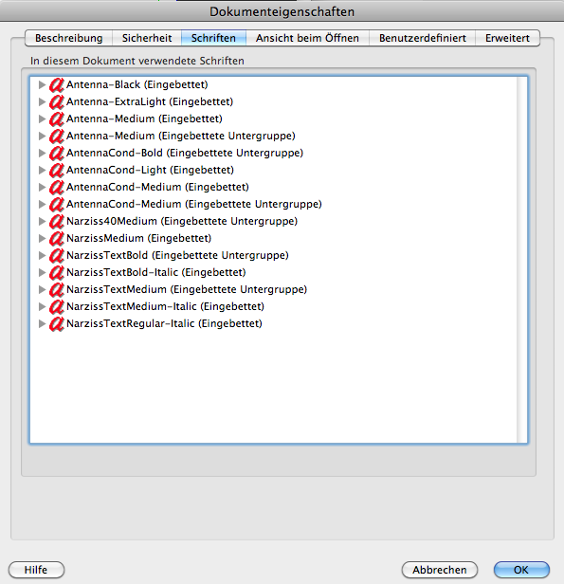Switch to the Erweitert tab
The image size is (564, 584).
click(507, 38)
